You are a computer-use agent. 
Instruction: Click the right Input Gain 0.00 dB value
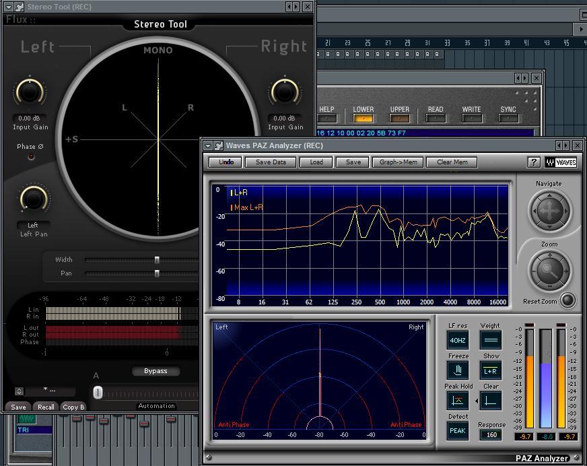(x=285, y=118)
